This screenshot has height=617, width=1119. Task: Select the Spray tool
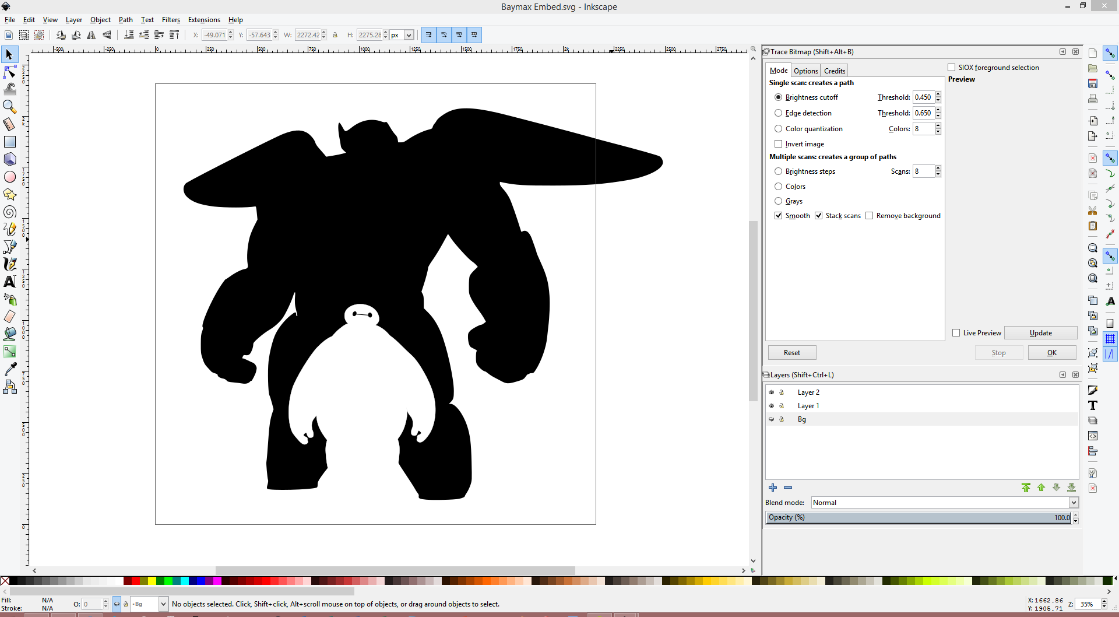pos(9,299)
